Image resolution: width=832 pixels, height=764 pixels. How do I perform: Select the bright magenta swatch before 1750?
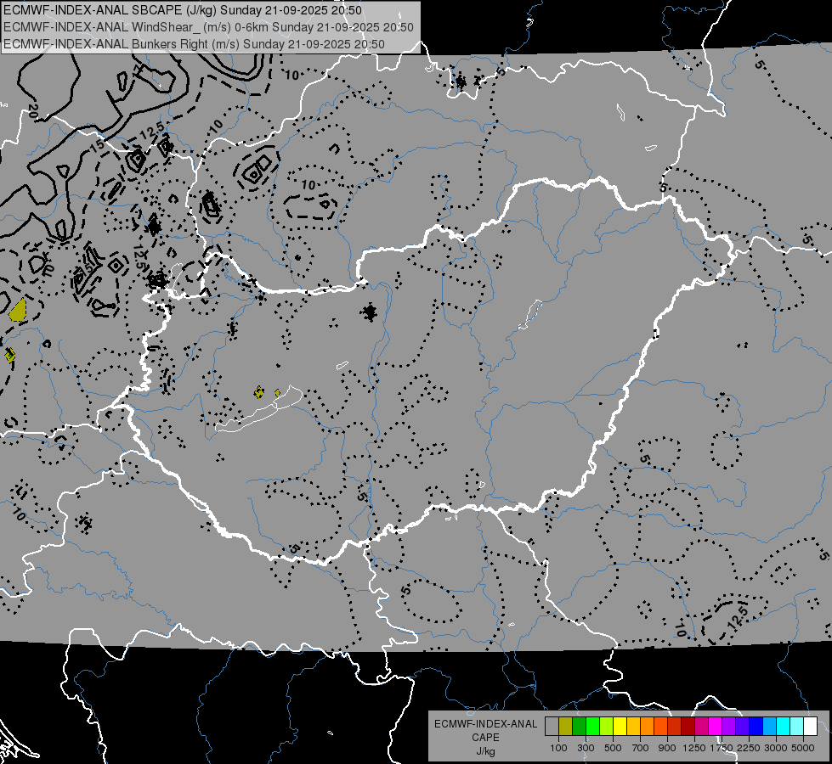pyautogui.click(x=716, y=727)
